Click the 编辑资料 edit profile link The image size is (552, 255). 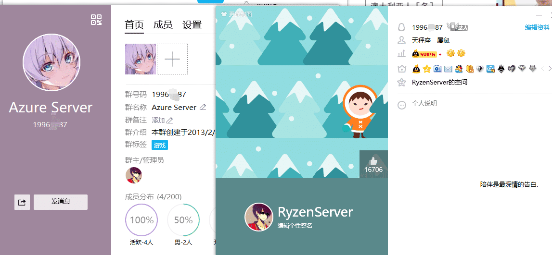coord(537,28)
